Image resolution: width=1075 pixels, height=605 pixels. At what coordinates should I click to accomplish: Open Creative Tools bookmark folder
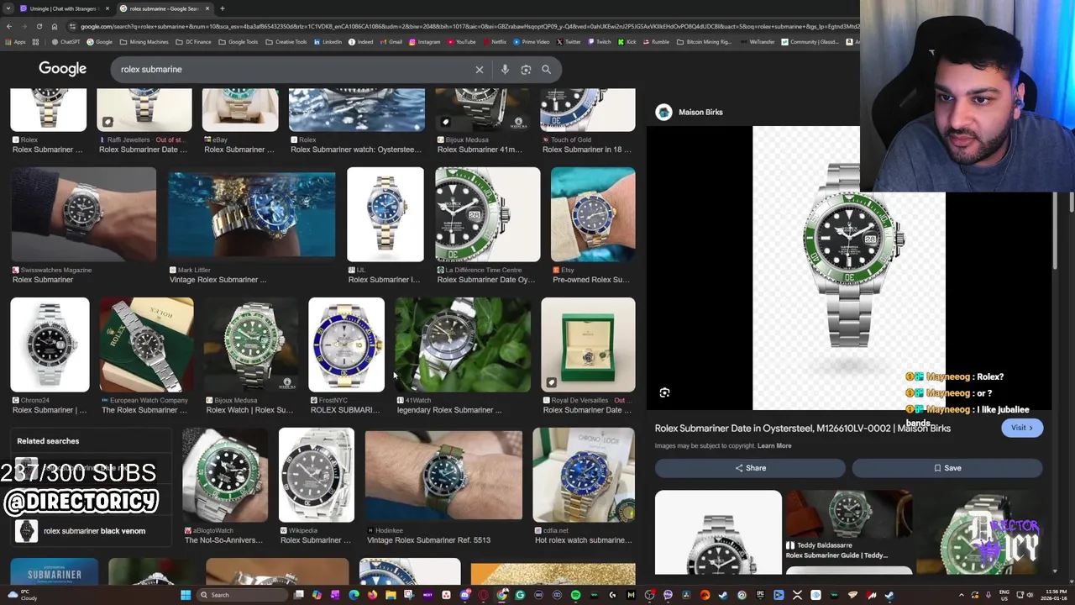point(286,42)
